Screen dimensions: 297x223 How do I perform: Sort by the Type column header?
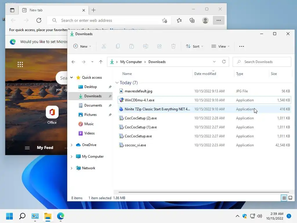point(240,73)
